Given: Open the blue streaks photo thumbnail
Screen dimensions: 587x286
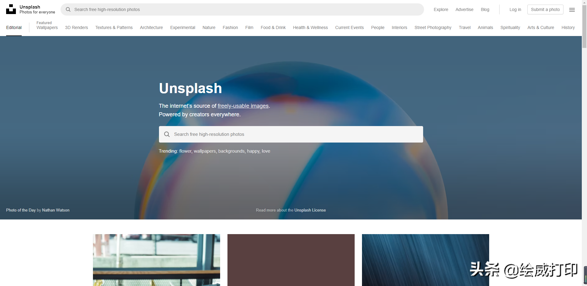Looking at the screenshot, I should click(426, 260).
